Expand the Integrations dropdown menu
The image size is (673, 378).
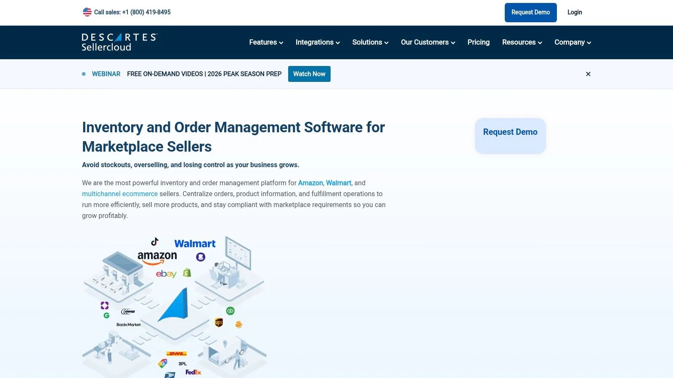(x=318, y=42)
